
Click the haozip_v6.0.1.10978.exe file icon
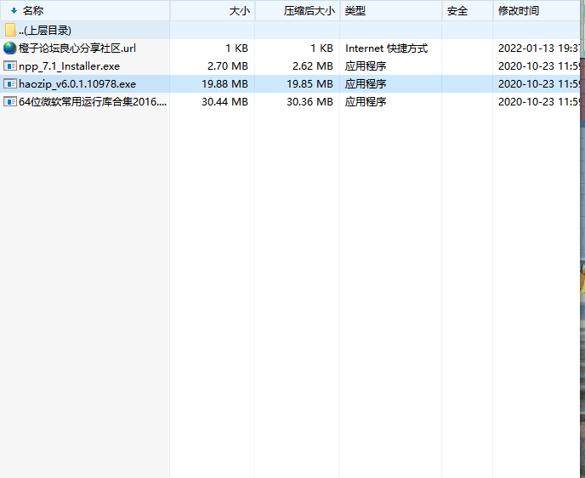click(x=10, y=84)
